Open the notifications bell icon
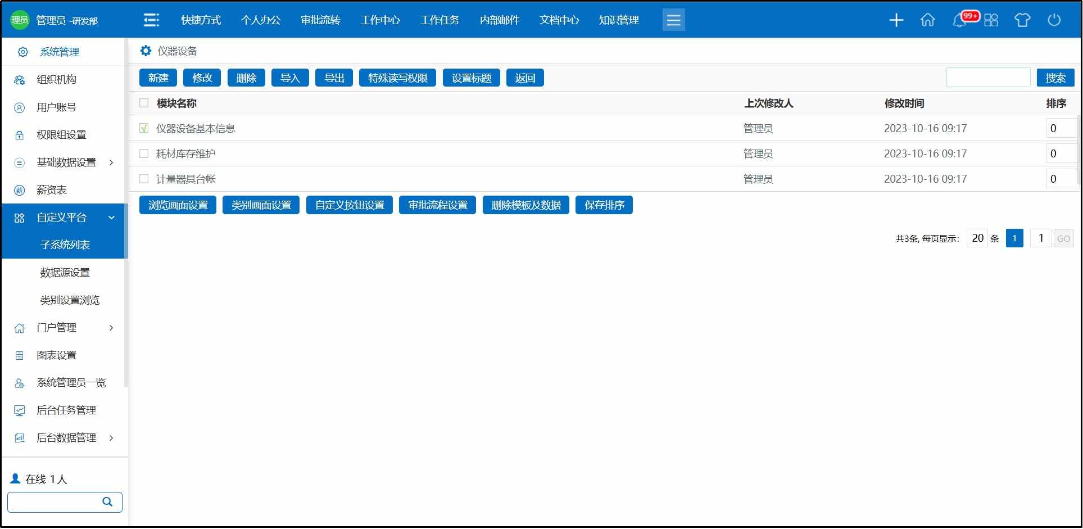 click(959, 21)
